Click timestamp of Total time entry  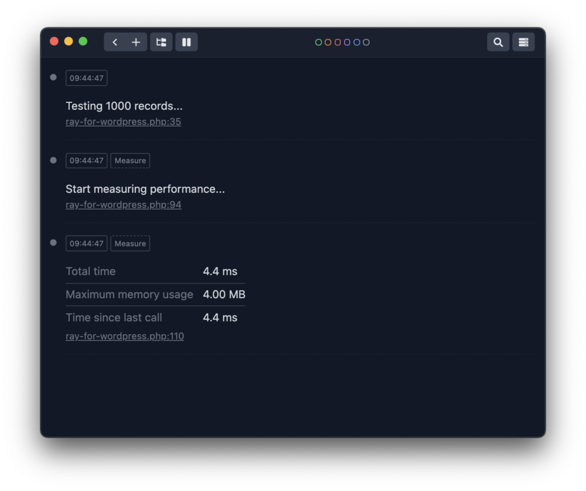coord(87,244)
